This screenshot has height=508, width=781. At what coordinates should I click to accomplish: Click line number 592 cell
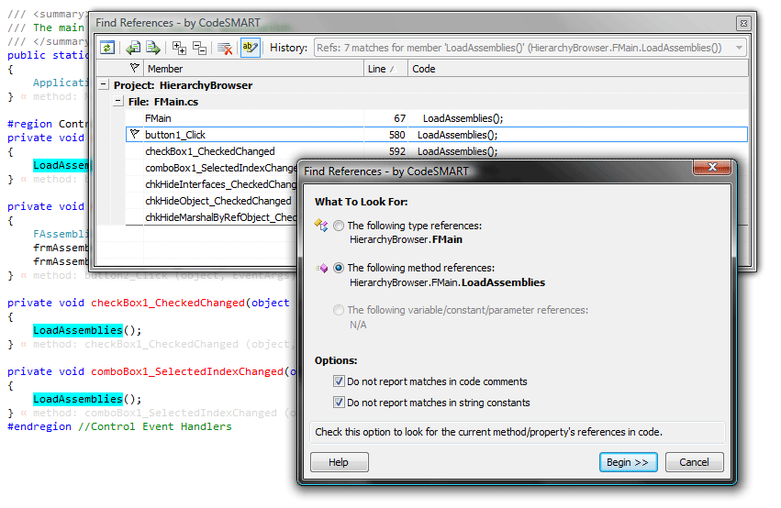pos(397,151)
